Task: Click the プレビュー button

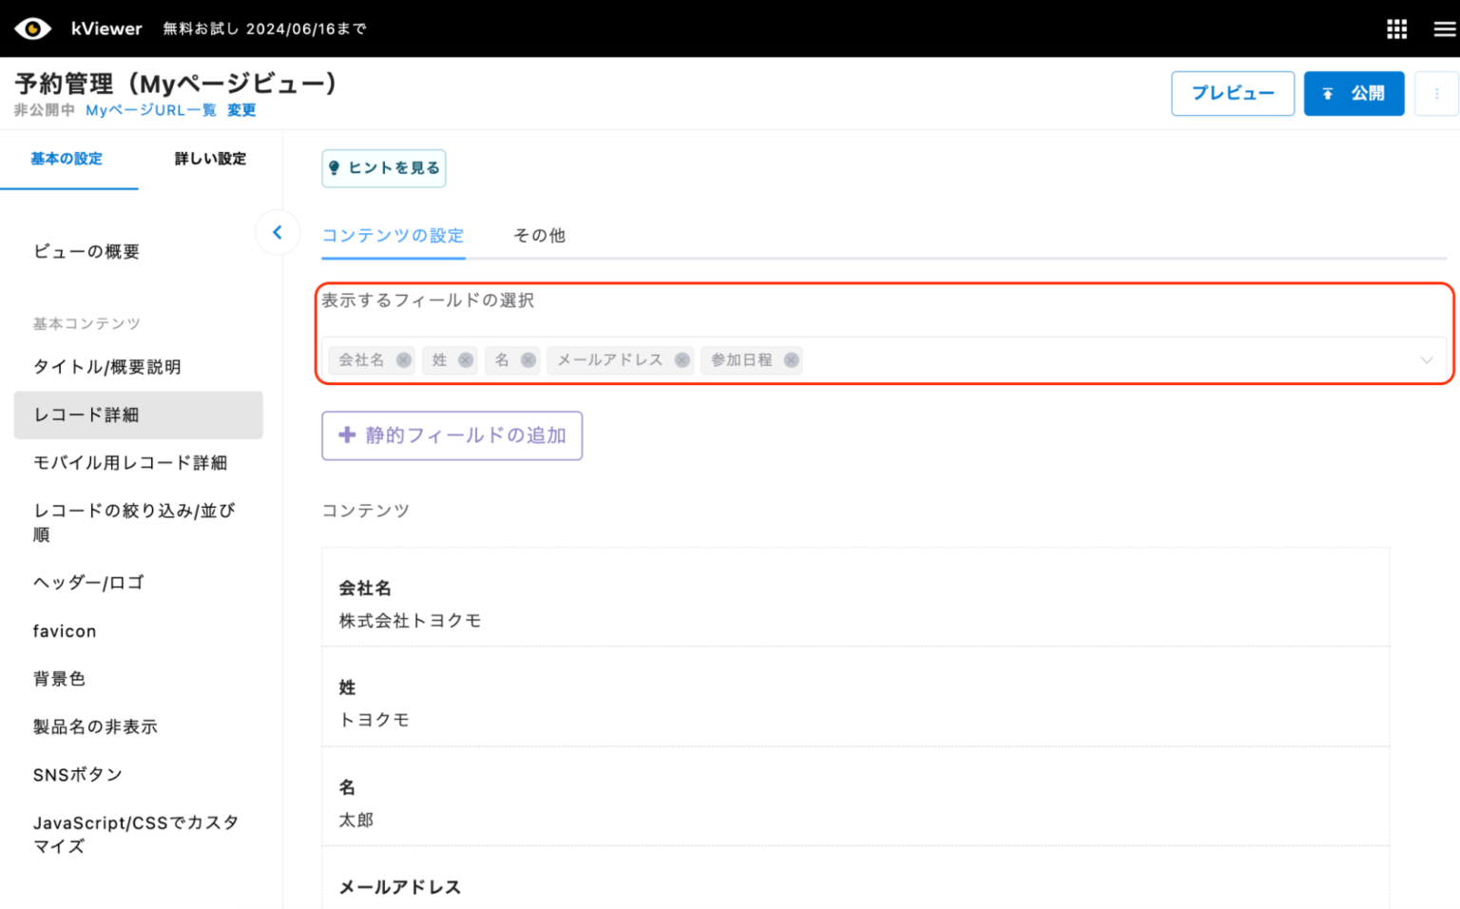Action: tap(1232, 92)
